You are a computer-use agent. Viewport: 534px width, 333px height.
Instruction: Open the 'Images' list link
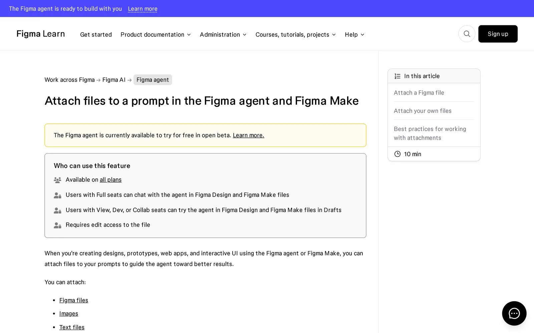click(x=68, y=314)
